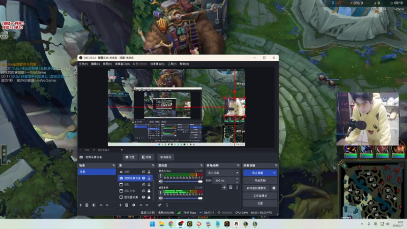
Task: Toggle lock on the first source
Action: coord(149,172)
